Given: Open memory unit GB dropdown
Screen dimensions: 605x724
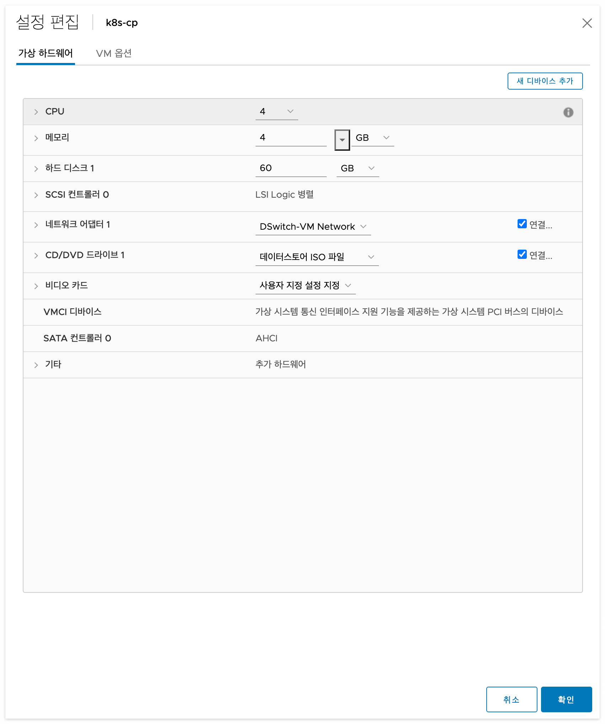Looking at the screenshot, I should coord(373,138).
